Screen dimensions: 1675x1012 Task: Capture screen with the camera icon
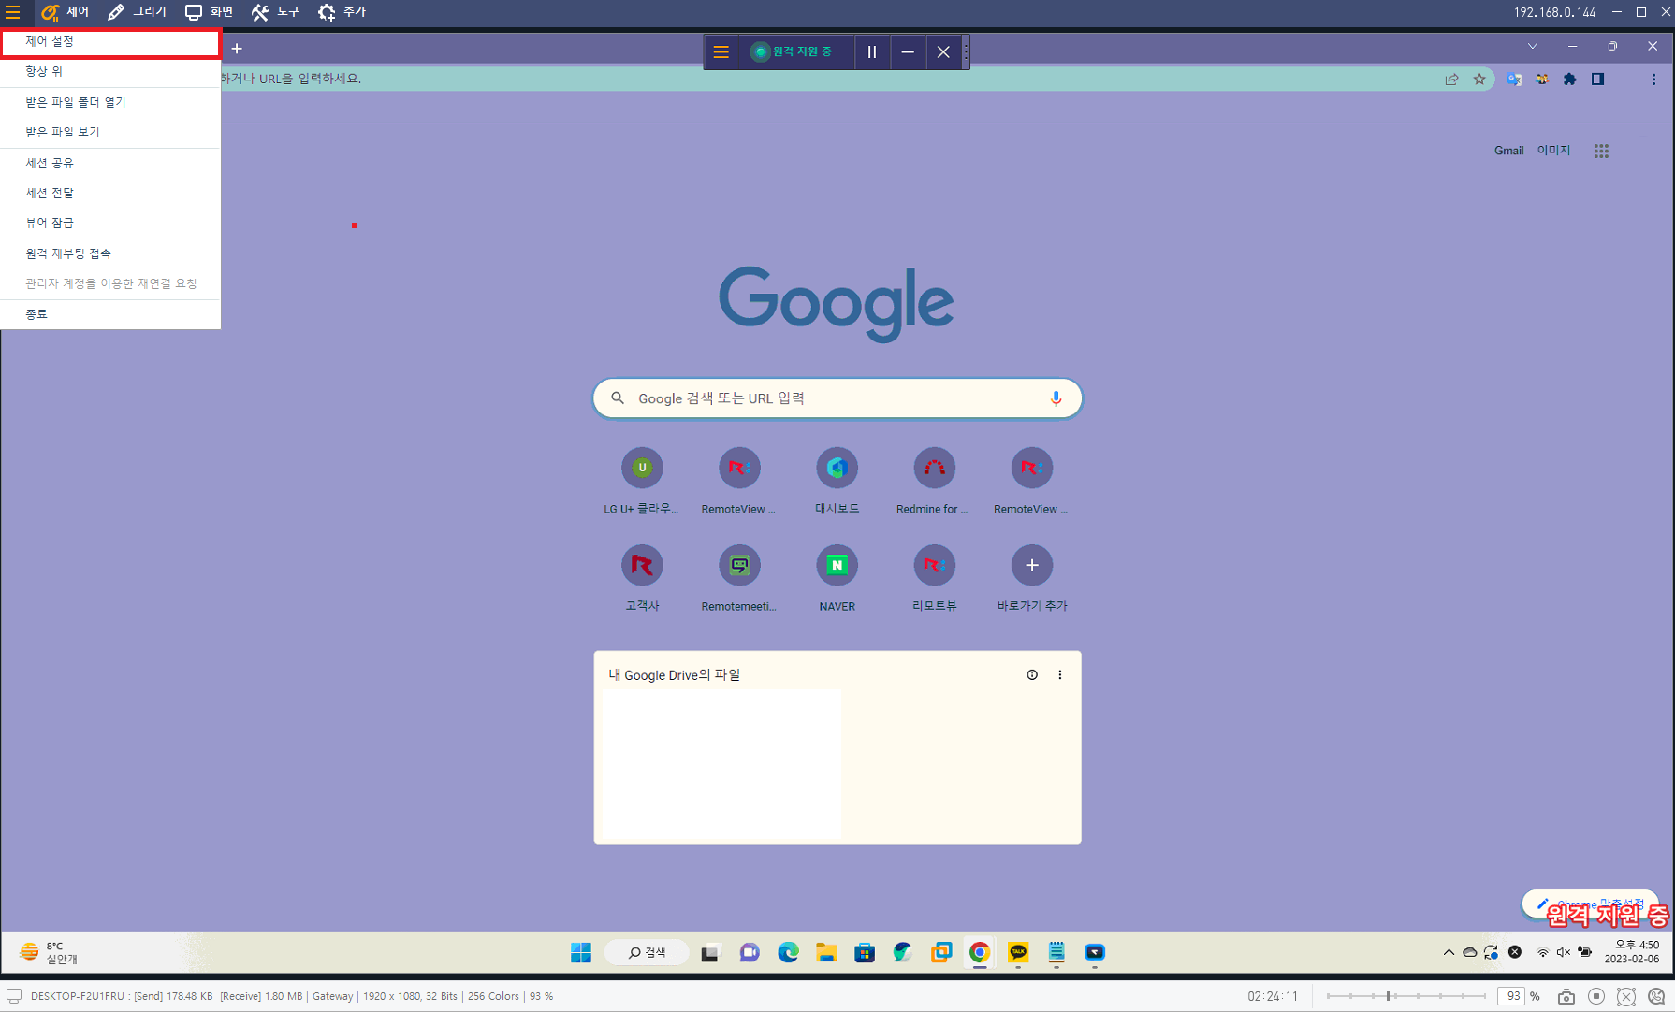tap(1566, 997)
